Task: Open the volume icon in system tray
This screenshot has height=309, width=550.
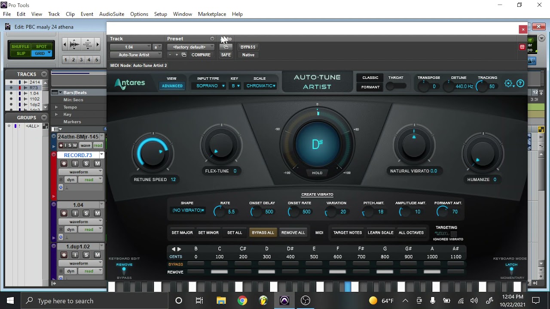Action: tap(474, 301)
